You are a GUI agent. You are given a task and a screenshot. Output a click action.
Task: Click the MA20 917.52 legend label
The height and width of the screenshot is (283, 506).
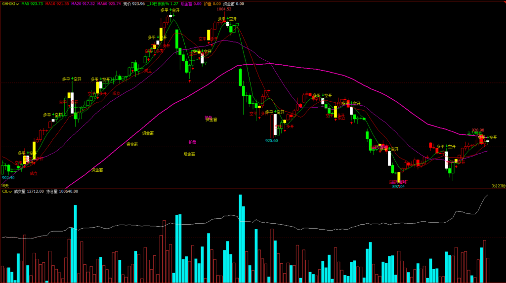83,3
